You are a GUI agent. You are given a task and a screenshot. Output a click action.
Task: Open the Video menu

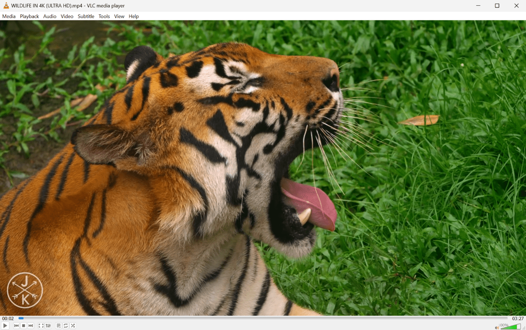coord(67,16)
